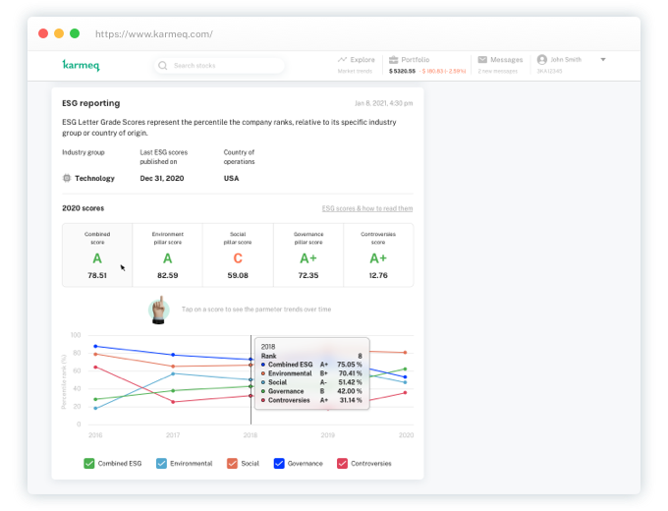Viewport: 668px width, 511px height.
Task: Click the 2018 marker on chart
Action: click(250, 433)
